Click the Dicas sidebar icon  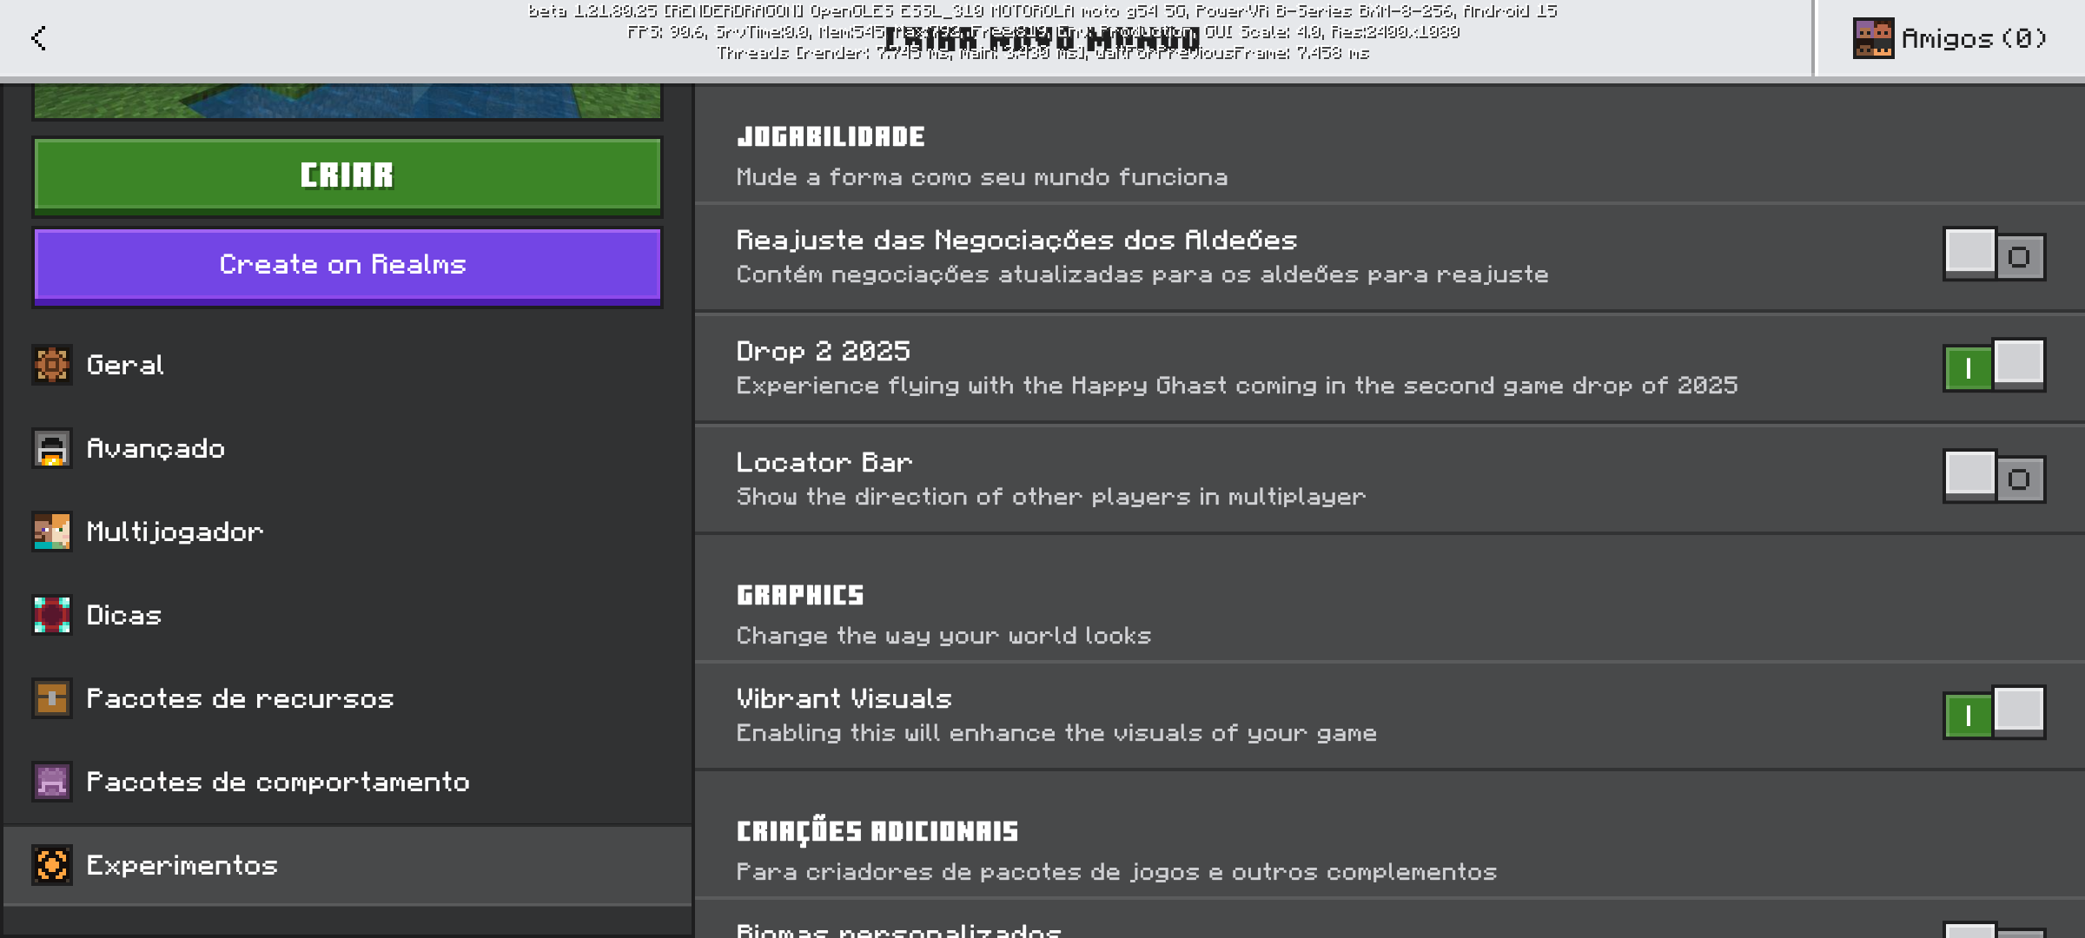52,615
